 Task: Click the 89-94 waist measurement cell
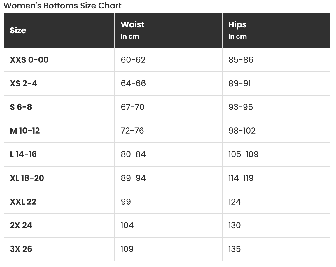133,178
